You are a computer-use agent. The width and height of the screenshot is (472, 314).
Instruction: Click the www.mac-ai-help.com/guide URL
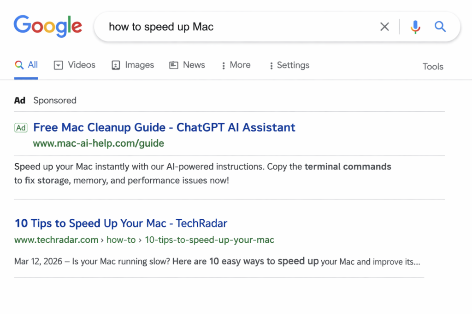[x=99, y=143]
